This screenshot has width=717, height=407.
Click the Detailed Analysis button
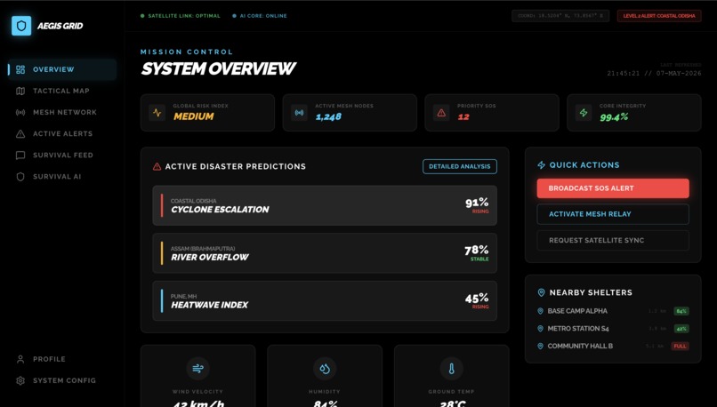pyautogui.click(x=460, y=166)
